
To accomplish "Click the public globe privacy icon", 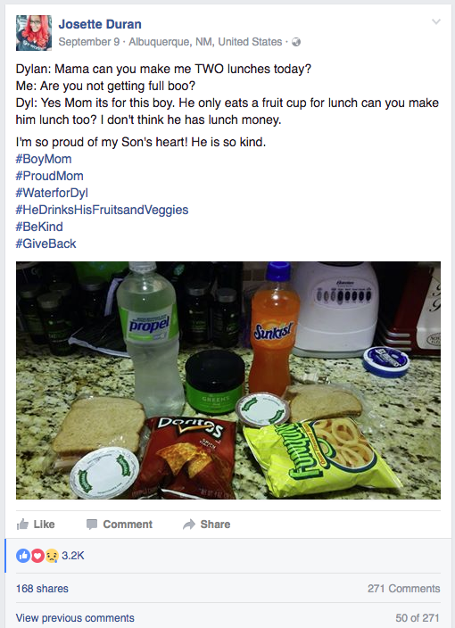I will [x=296, y=42].
